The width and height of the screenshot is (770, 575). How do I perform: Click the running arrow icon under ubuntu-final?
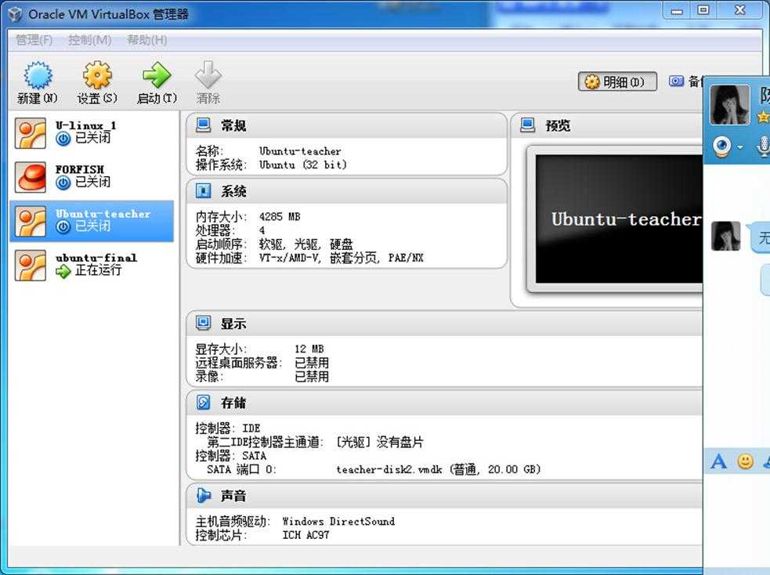pyautogui.click(x=63, y=271)
